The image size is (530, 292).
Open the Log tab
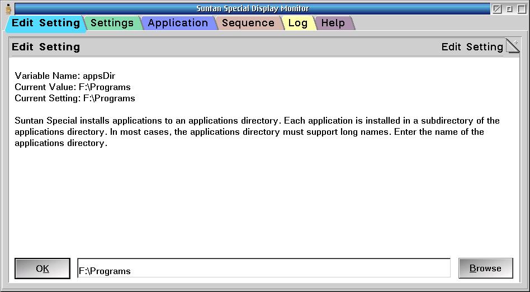click(298, 23)
